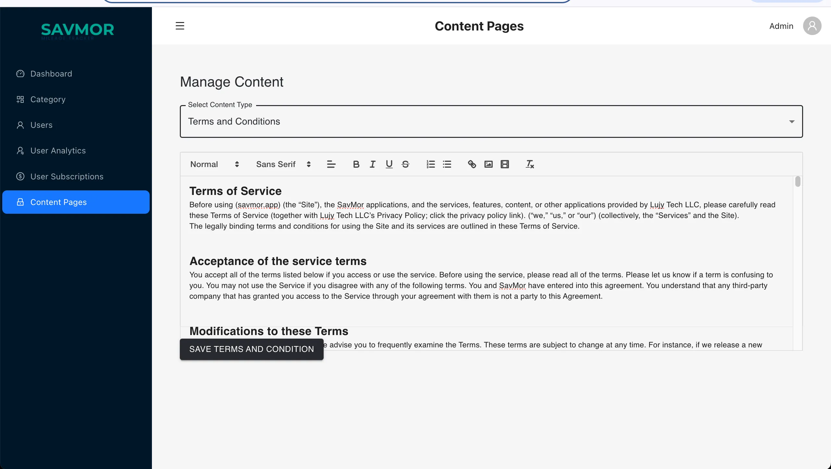831x469 pixels.
Task: Insert a video into content
Action: pos(505,164)
